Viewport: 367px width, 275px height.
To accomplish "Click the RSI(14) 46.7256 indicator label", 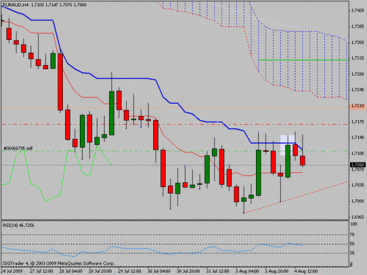I will pos(18,226).
